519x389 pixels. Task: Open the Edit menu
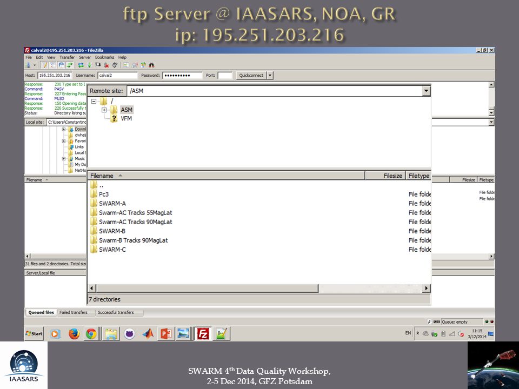tap(39, 57)
